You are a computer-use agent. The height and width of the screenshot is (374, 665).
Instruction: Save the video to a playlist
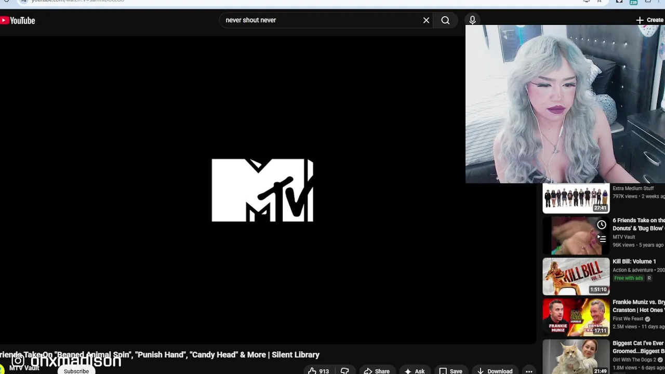(x=450, y=371)
